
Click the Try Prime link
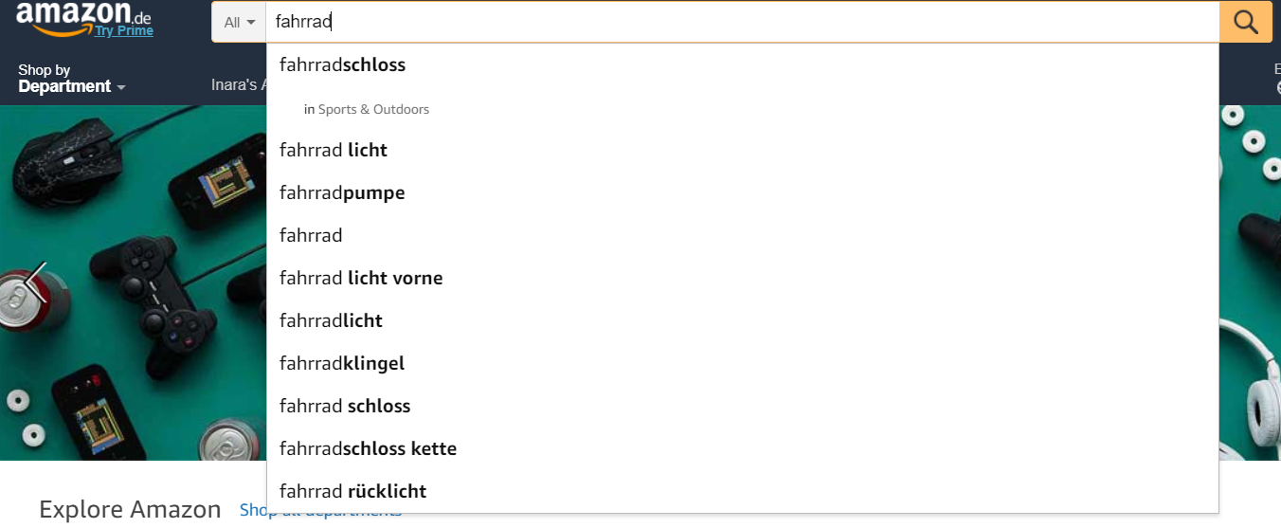tap(123, 31)
